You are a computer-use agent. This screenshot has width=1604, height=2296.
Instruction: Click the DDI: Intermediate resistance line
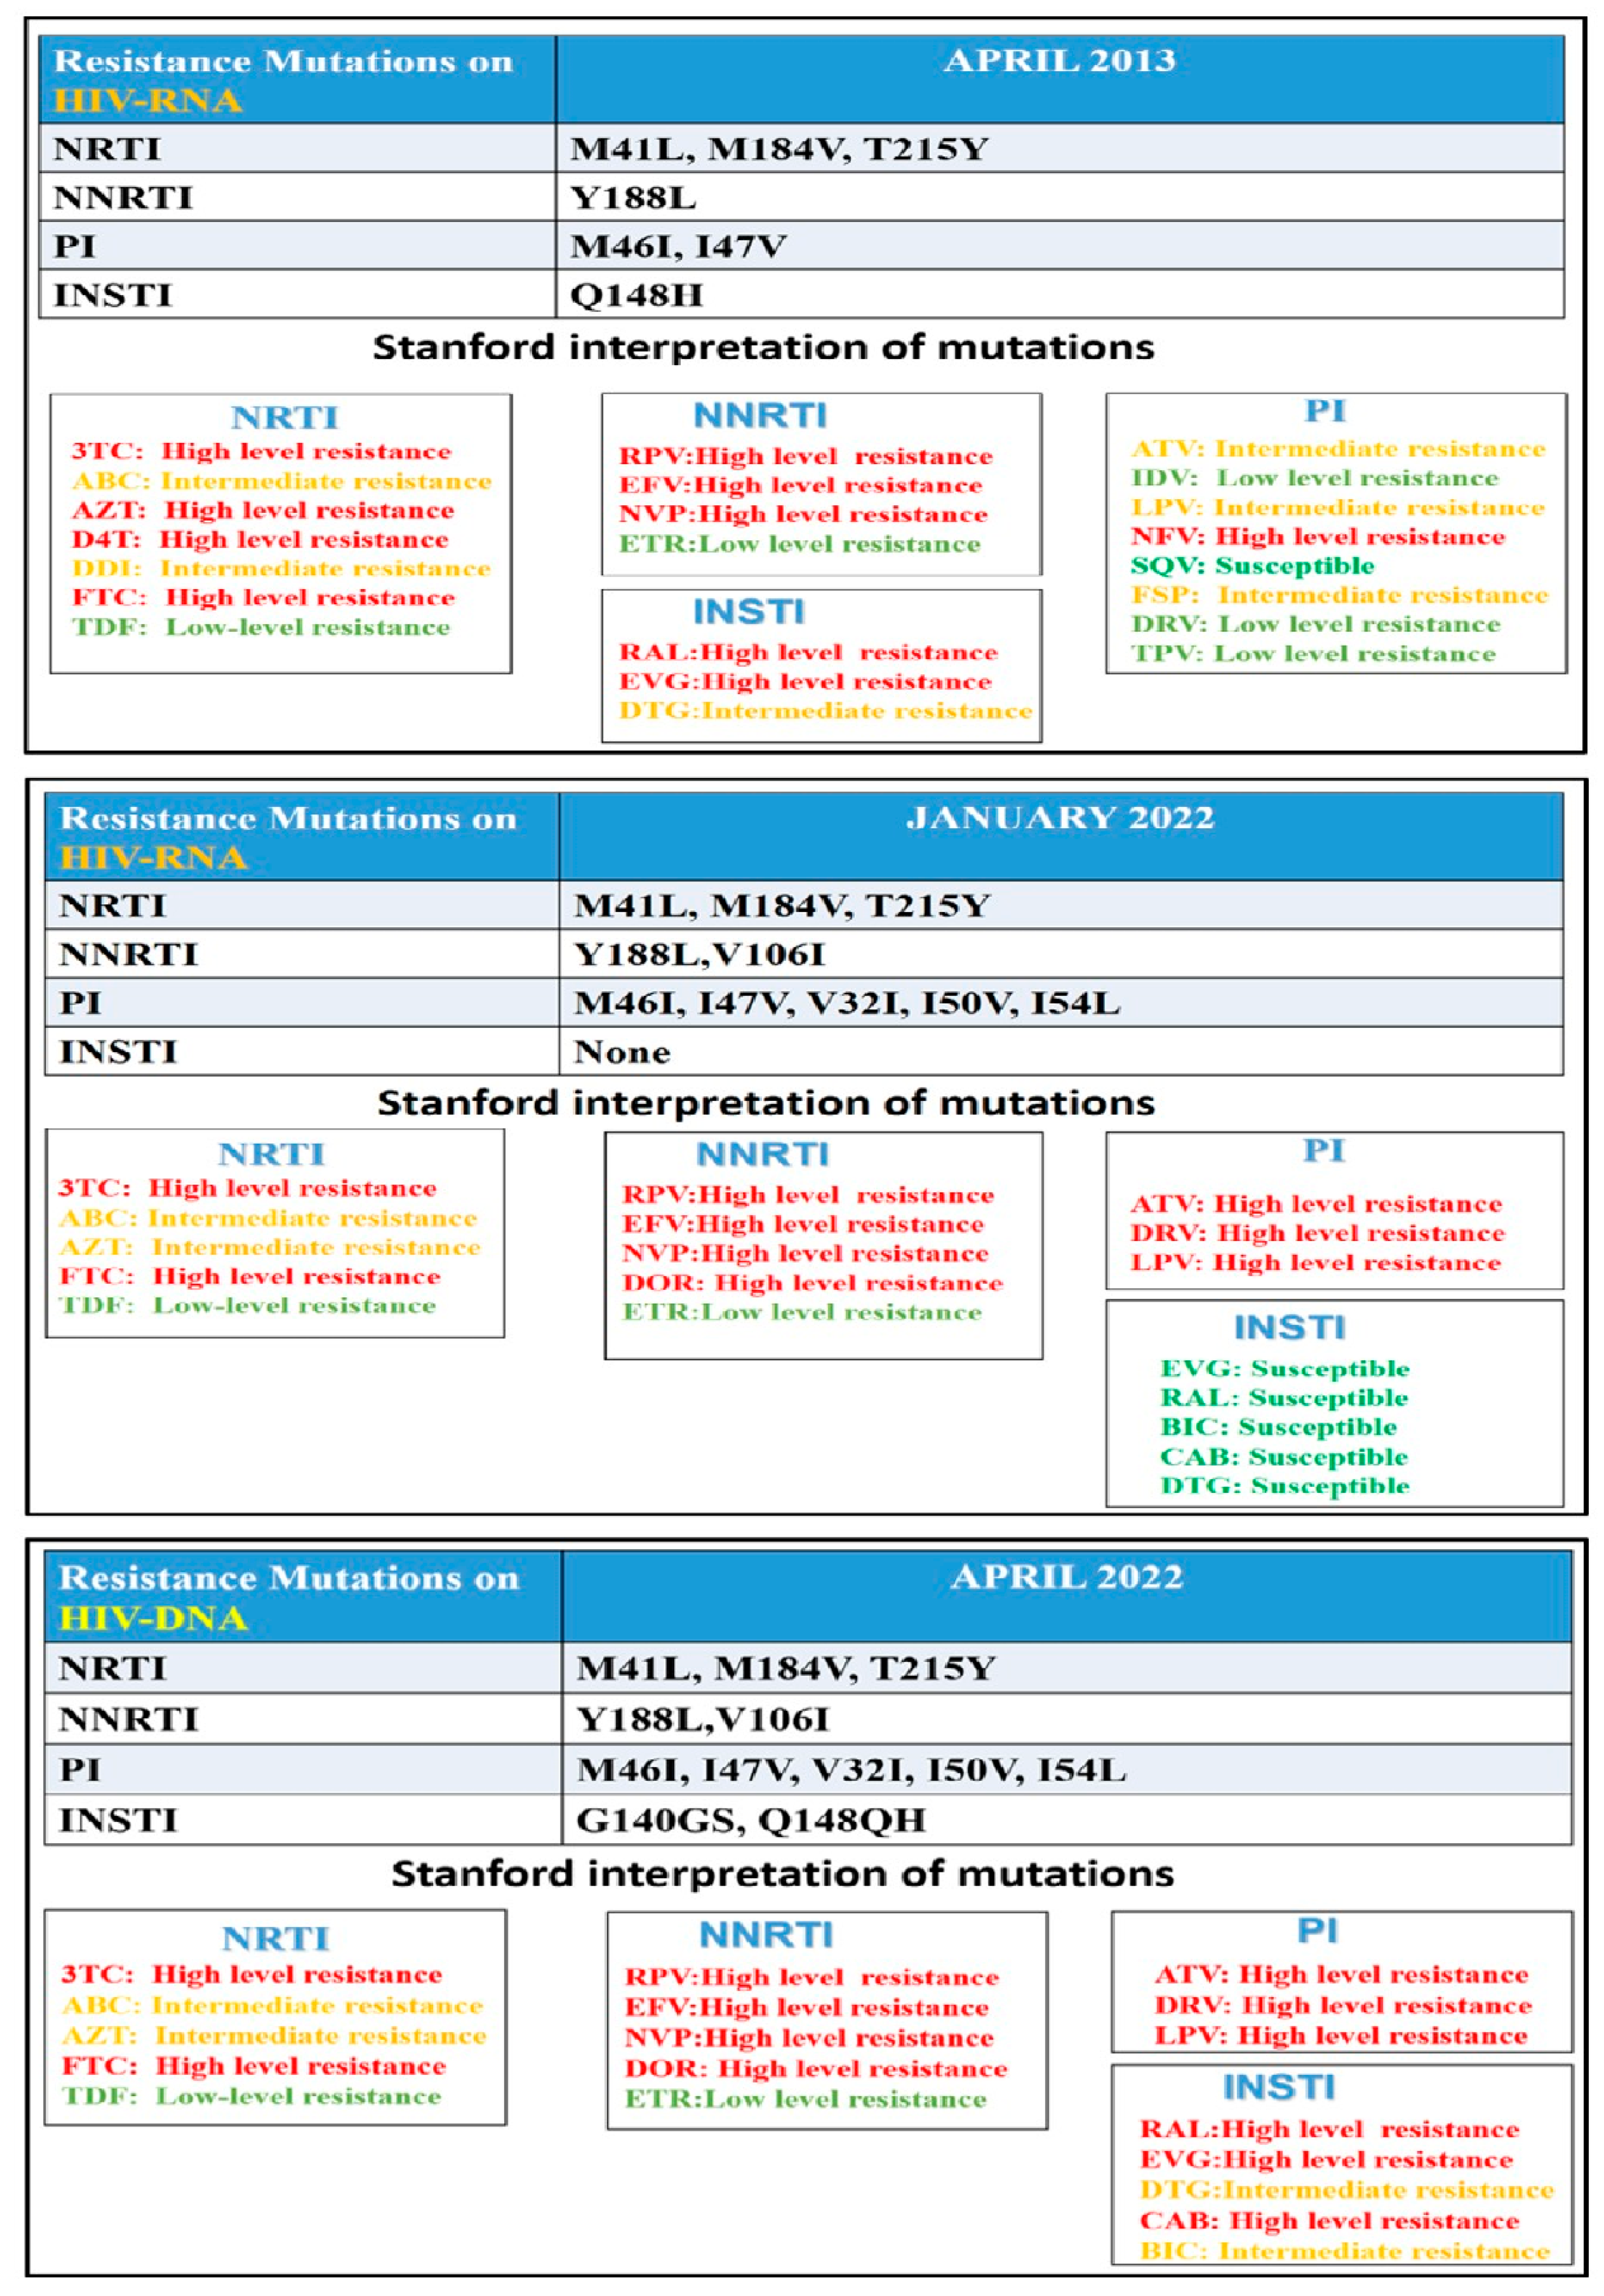pyautogui.click(x=281, y=569)
